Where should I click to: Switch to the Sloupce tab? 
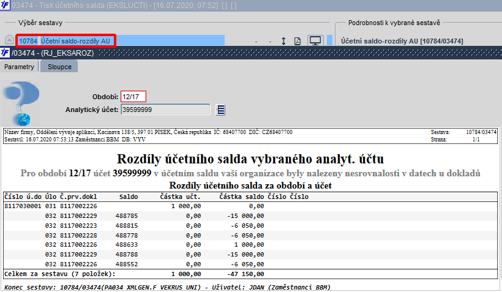[59, 67]
